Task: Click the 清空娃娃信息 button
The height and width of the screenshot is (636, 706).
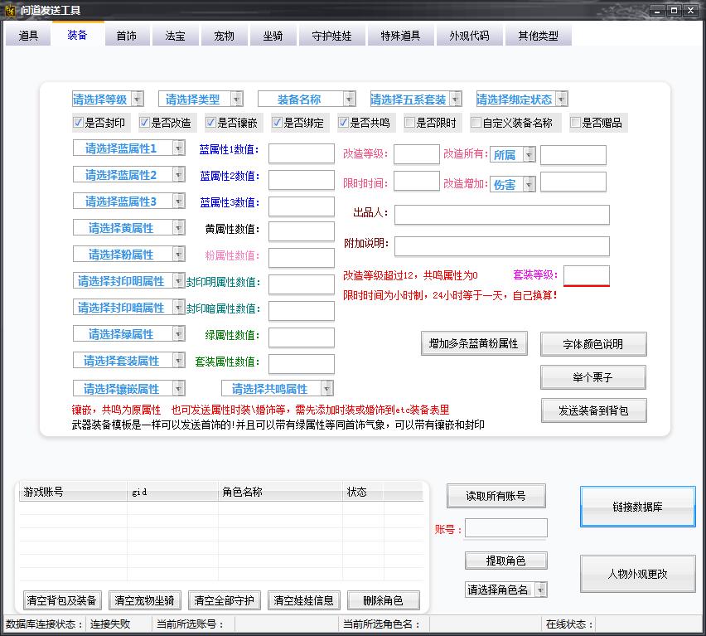Action: [304, 600]
